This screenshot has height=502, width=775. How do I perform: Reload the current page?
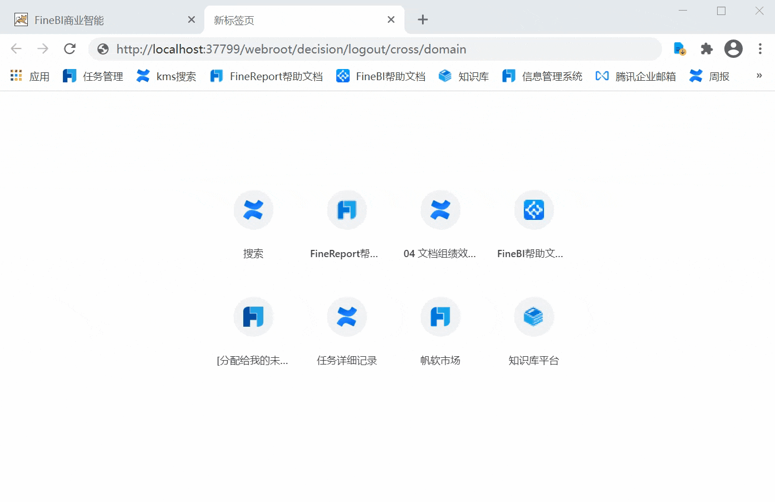pyautogui.click(x=70, y=49)
